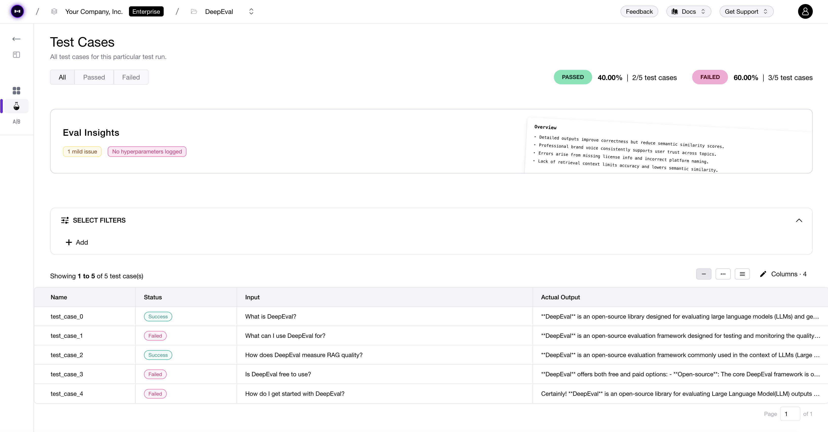Toggle expanded row density with the list button
Image resolution: width=828 pixels, height=432 pixels.
(743, 274)
